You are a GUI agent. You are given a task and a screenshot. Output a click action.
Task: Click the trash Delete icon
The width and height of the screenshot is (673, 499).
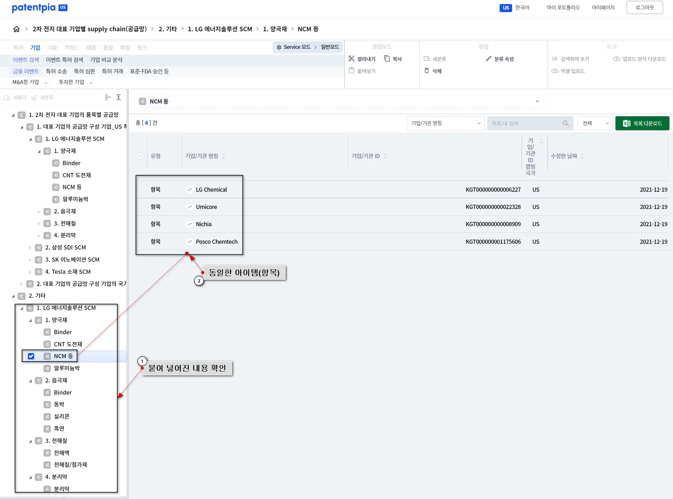(x=427, y=71)
